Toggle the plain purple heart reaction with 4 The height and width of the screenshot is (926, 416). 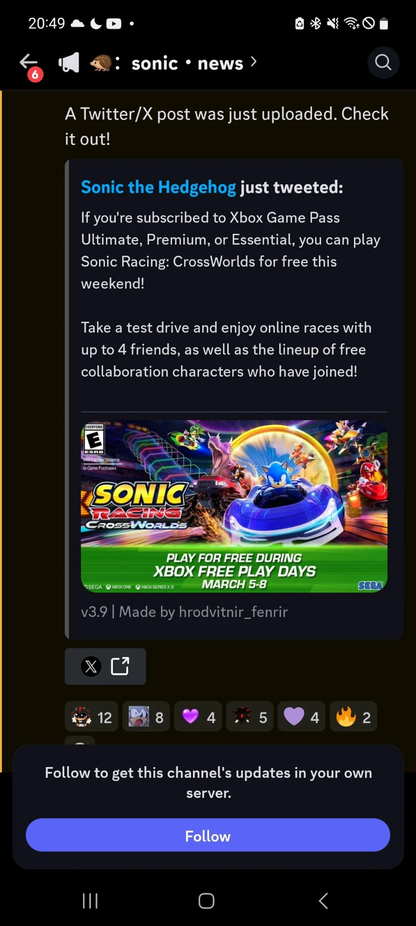pyautogui.click(x=302, y=717)
